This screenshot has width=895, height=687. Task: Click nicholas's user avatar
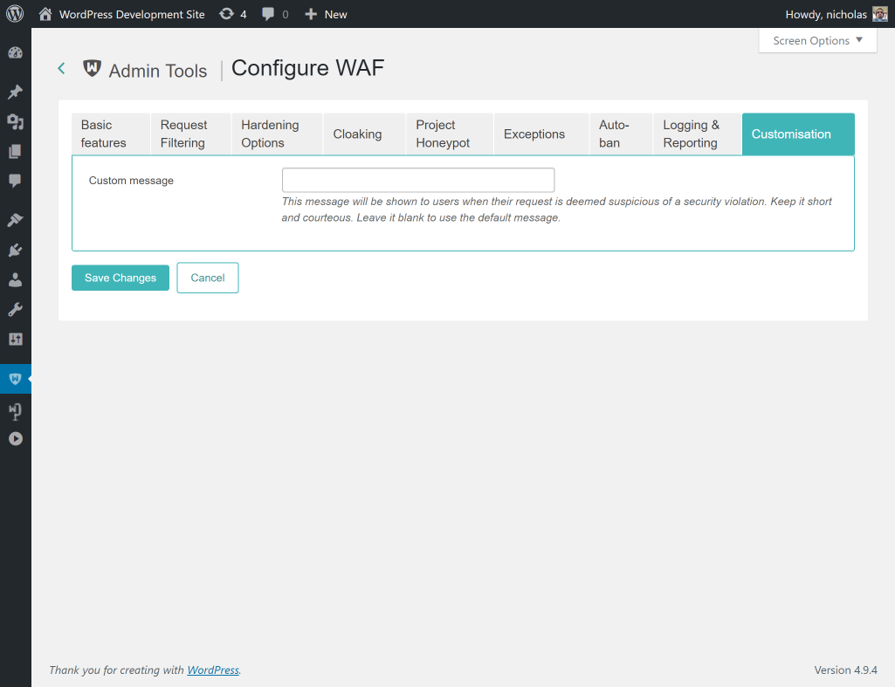click(x=879, y=14)
